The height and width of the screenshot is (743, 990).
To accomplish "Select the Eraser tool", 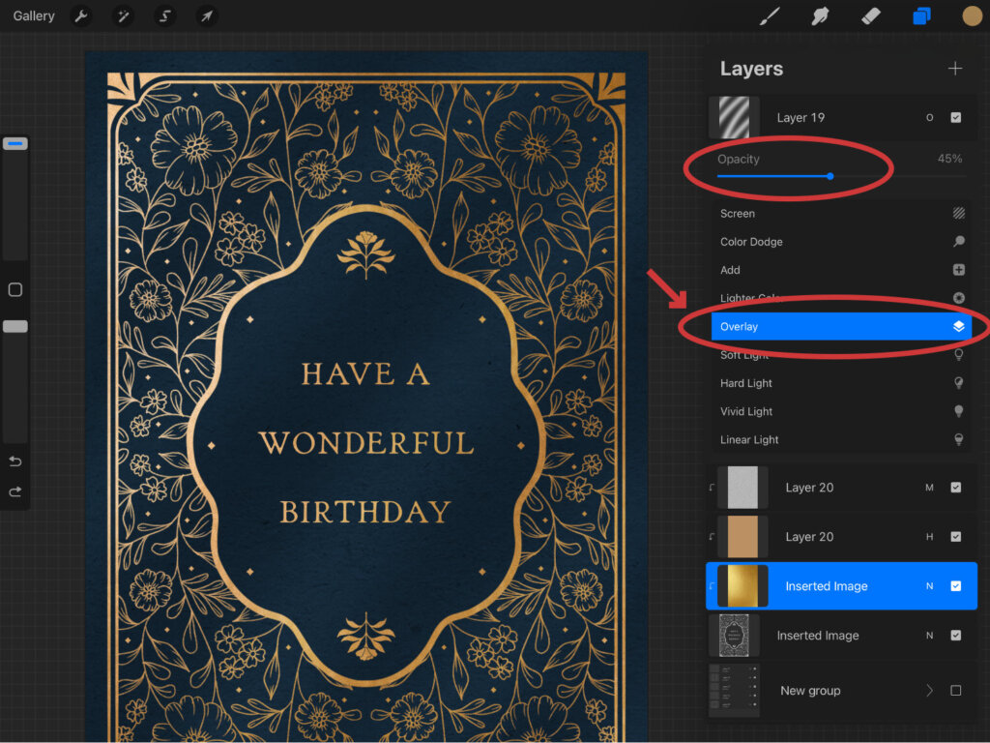I will (x=871, y=16).
